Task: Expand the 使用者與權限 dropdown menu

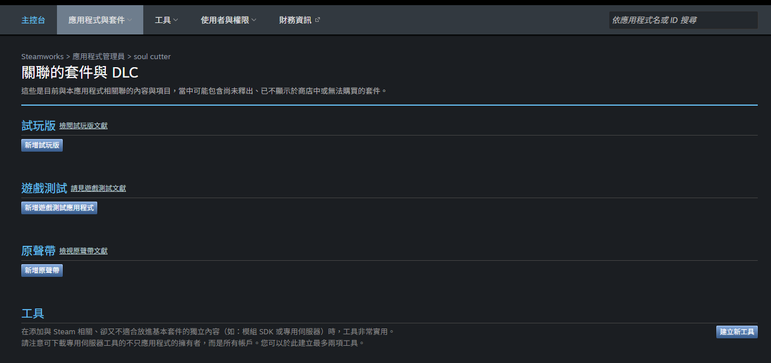Action: [x=228, y=19]
